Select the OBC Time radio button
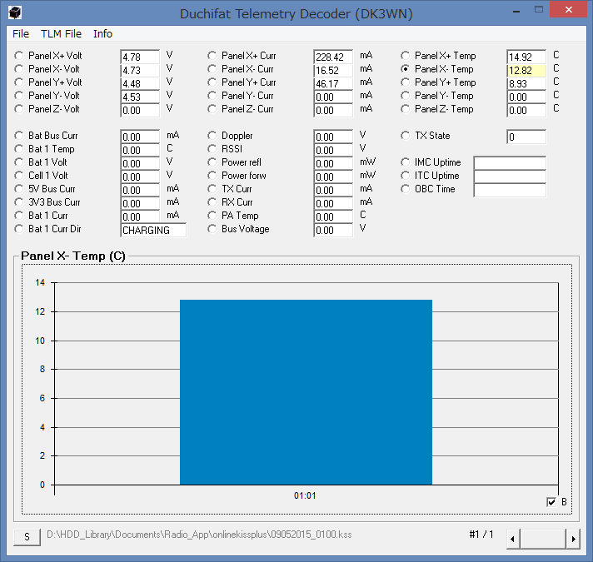The height and width of the screenshot is (562, 593). pos(405,189)
